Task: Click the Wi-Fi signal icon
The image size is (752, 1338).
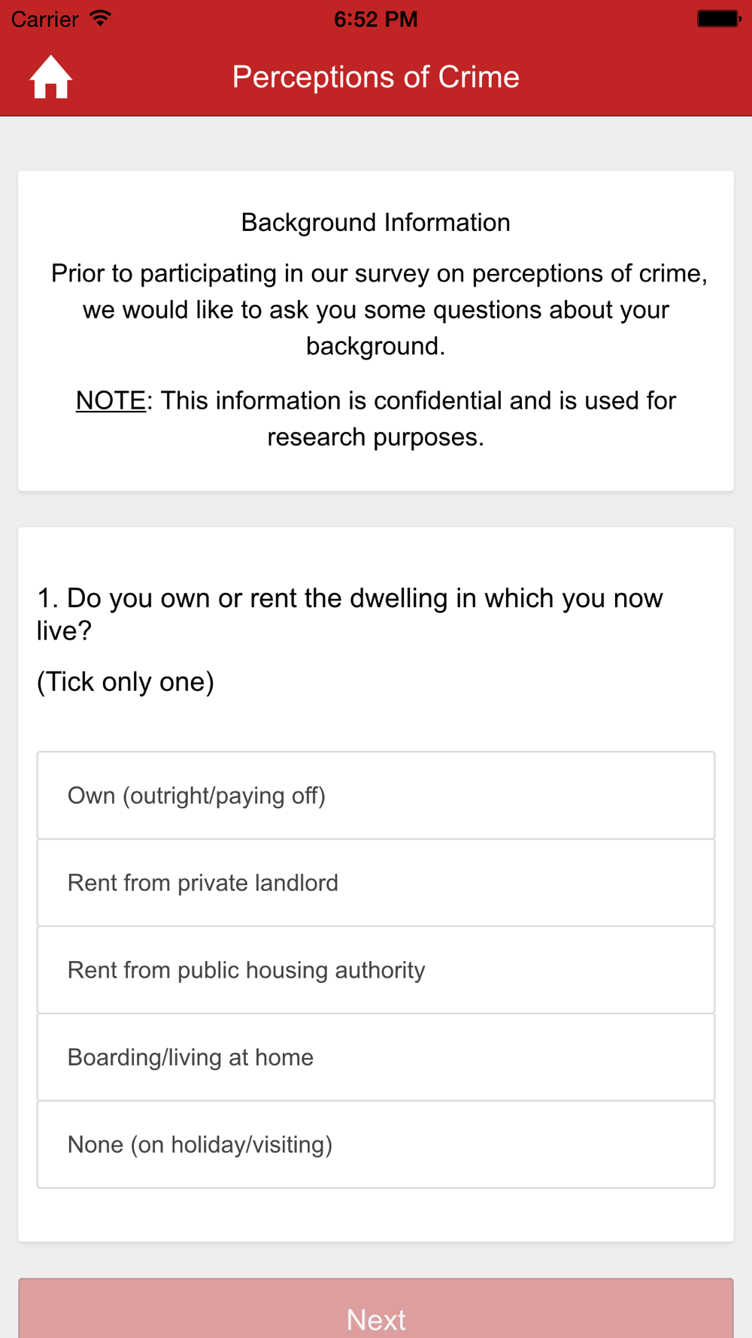Action: (x=99, y=18)
